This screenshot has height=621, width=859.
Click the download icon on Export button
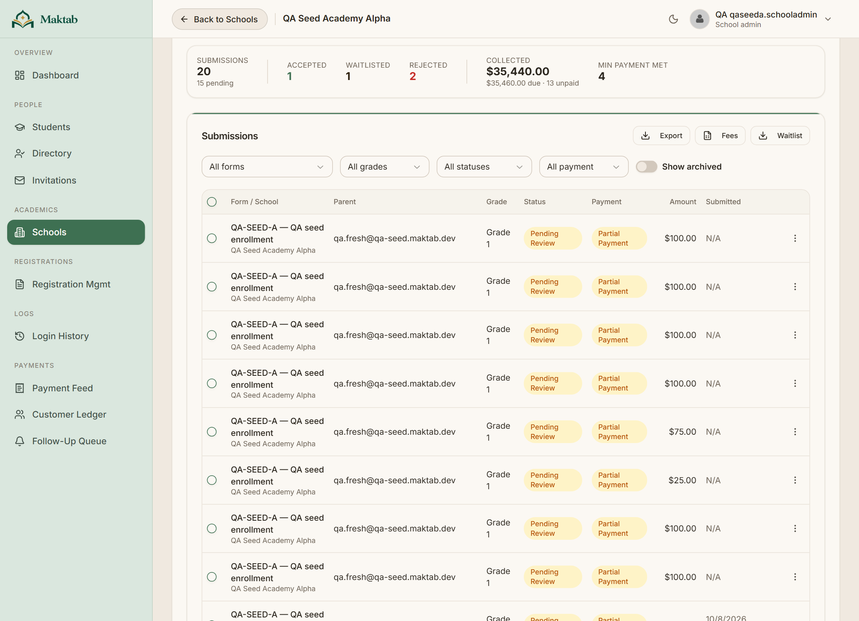point(645,136)
